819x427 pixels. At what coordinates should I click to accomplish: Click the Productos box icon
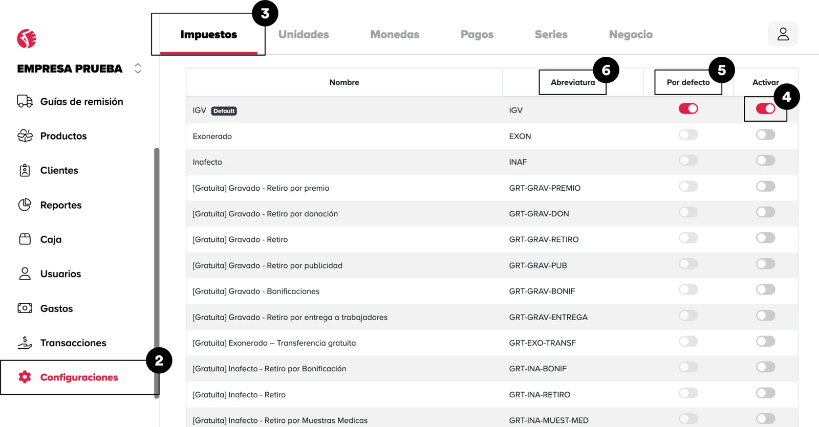tap(25, 136)
